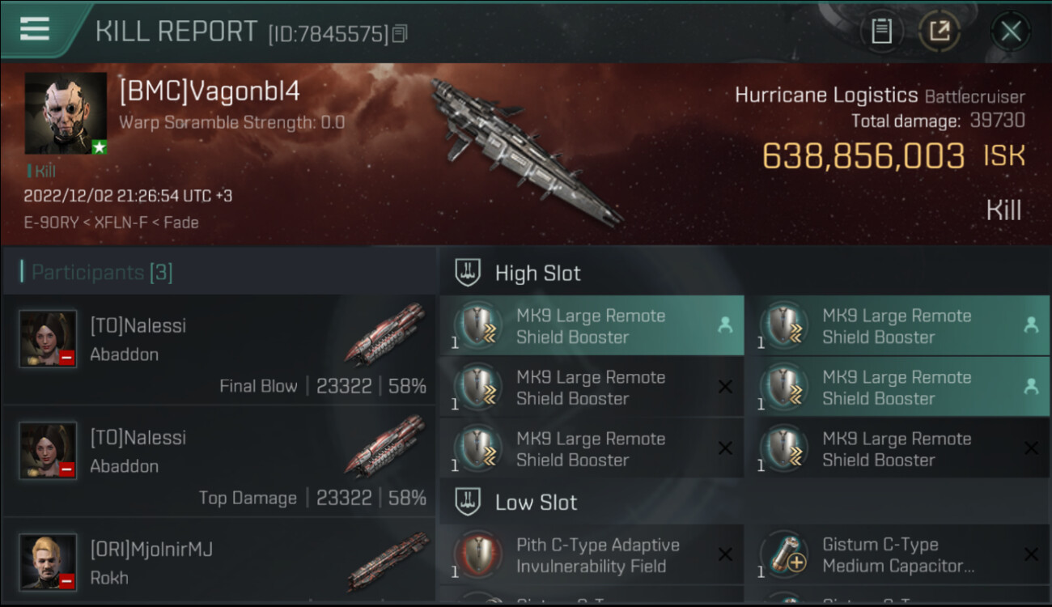Open Nalessi's Final Blow participant entry
The height and width of the screenshot is (607, 1052).
pos(219,350)
